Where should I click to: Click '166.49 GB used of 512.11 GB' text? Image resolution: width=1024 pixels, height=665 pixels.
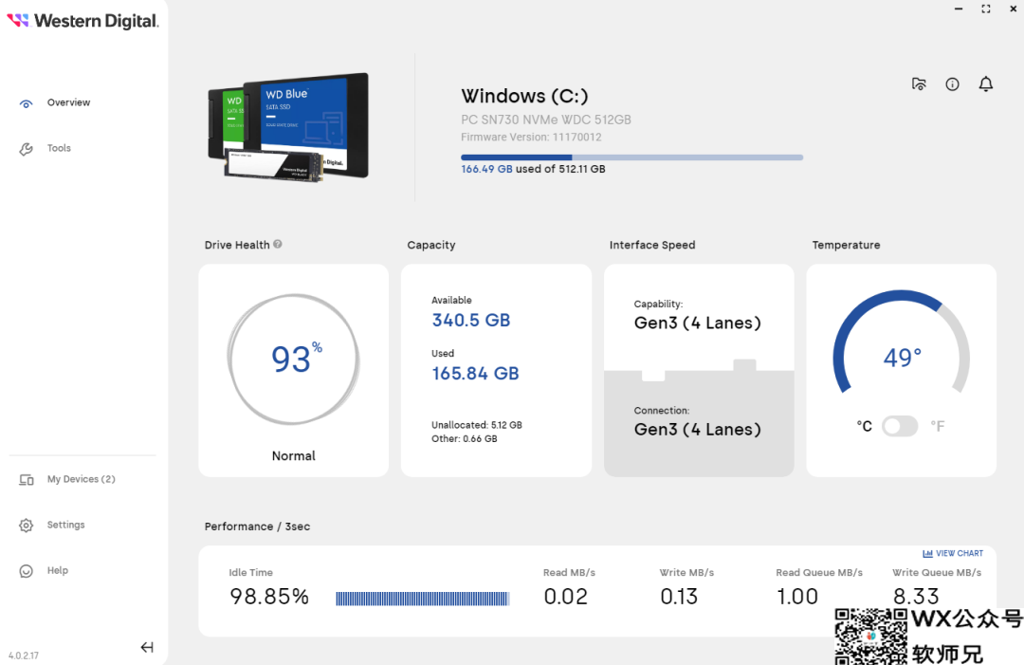tap(533, 169)
